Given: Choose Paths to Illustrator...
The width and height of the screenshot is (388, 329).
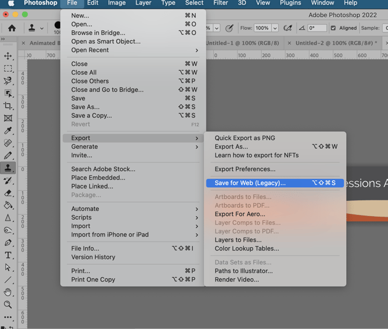Looking at the screenshot, I should pyautogui.click(x=275, y=271).
